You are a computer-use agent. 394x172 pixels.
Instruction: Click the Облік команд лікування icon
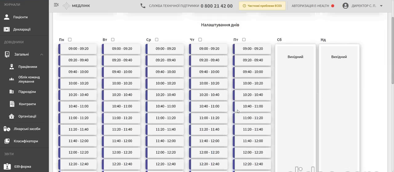coord(12,79)
